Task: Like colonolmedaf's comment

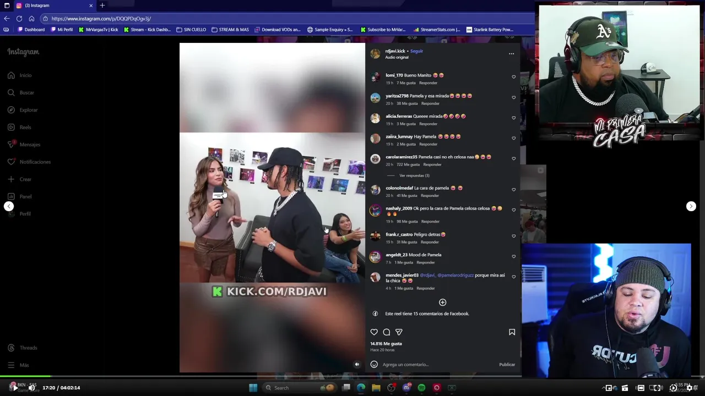Action: 514,190
